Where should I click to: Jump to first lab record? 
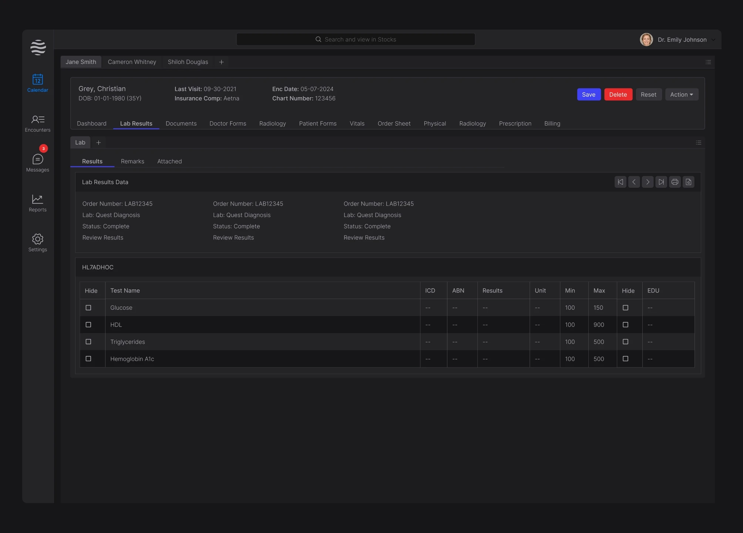pyautogui.click(x=620, y=182)
